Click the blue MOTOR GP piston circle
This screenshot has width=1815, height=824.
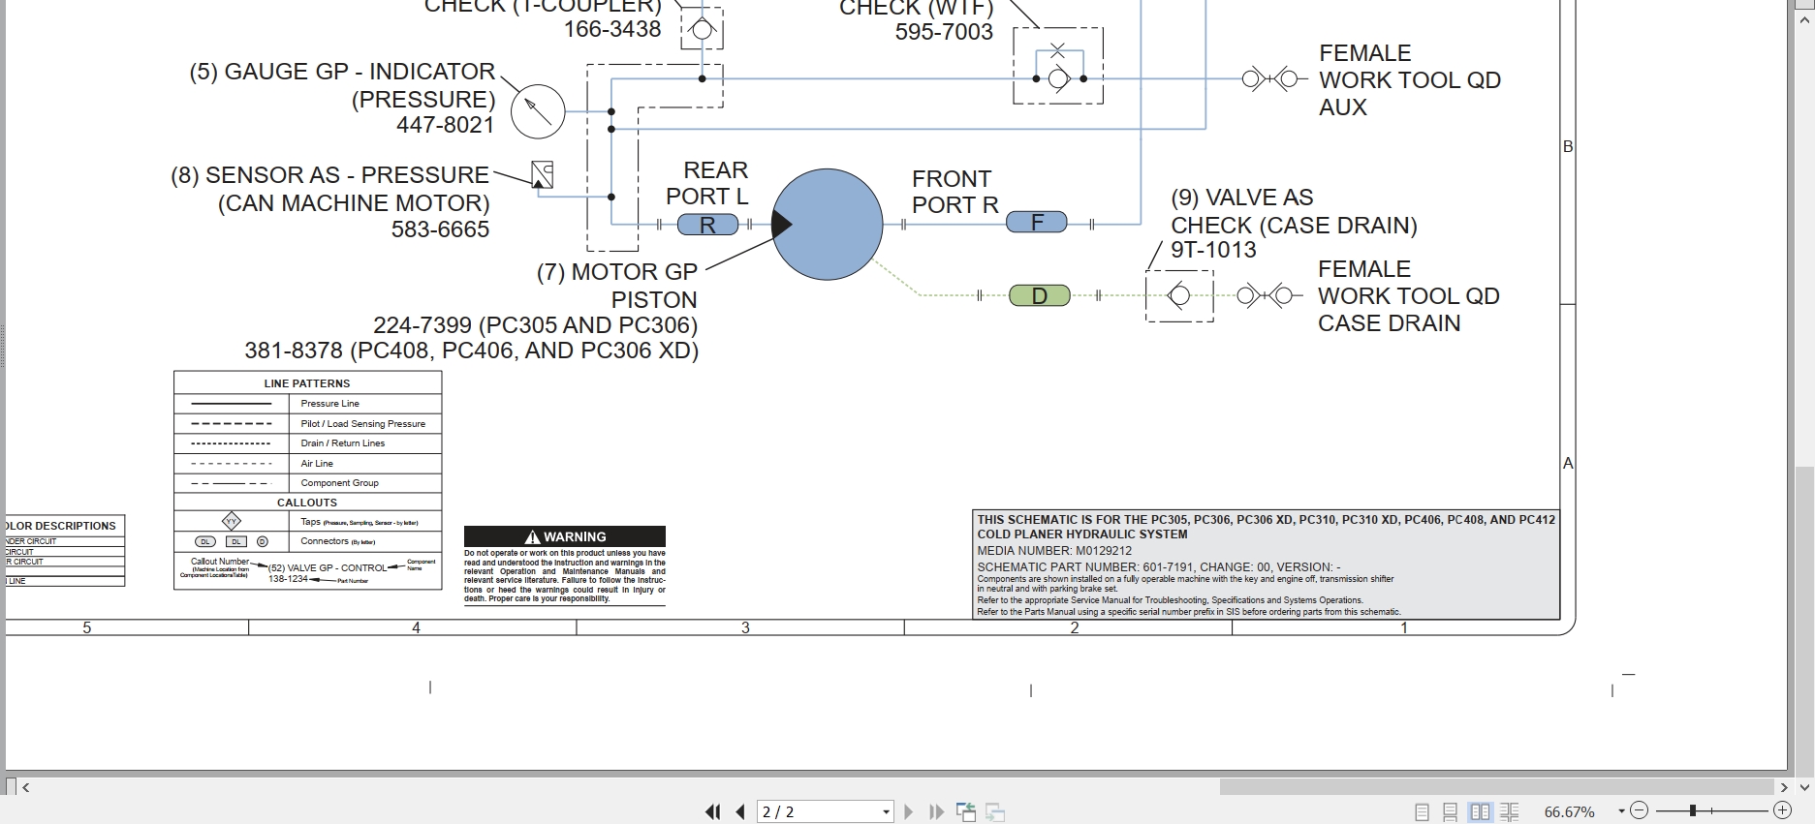click(x=828, y=225)
